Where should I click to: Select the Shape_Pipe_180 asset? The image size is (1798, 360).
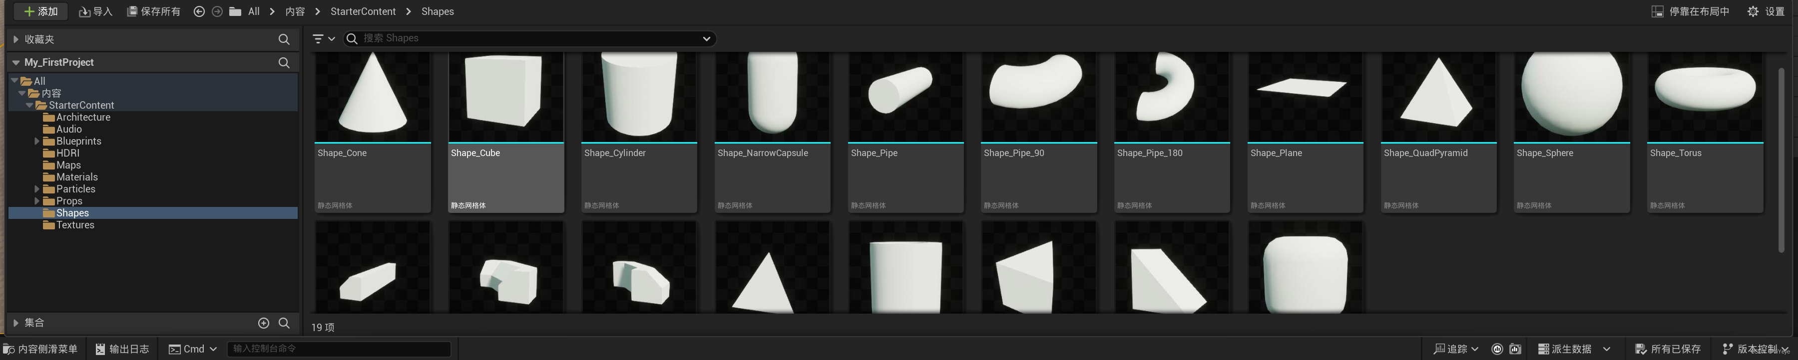[x=1172, y=132]
